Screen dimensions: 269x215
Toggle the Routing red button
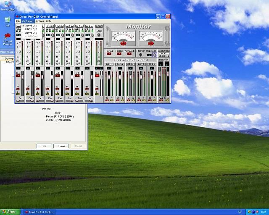(x=109, y=54)
